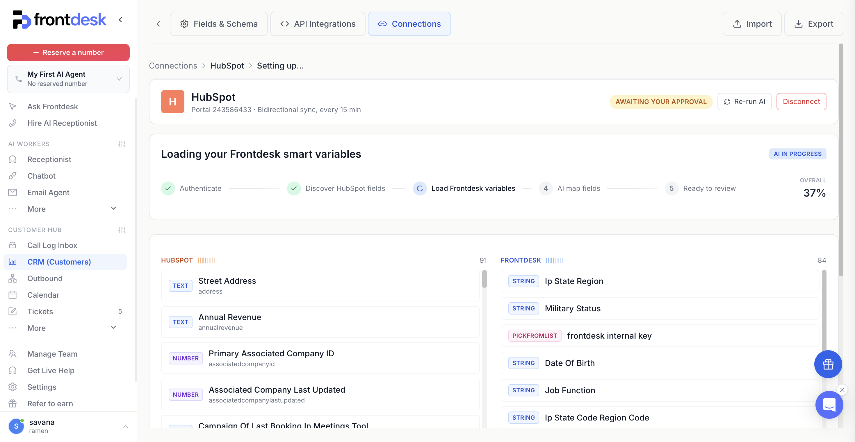Select Primary Associated Company ID field
This screenshot has width=855, height=442.
[320, 358]
